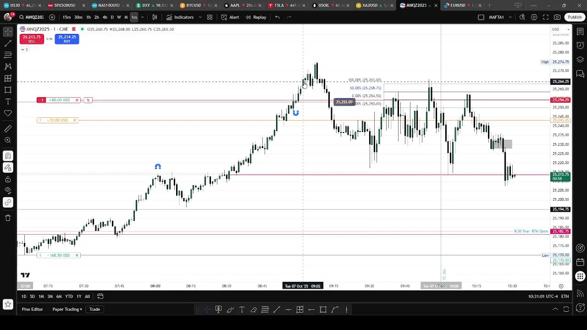
Task: Click the drawing sync link icon
Action: click(8, 202)
